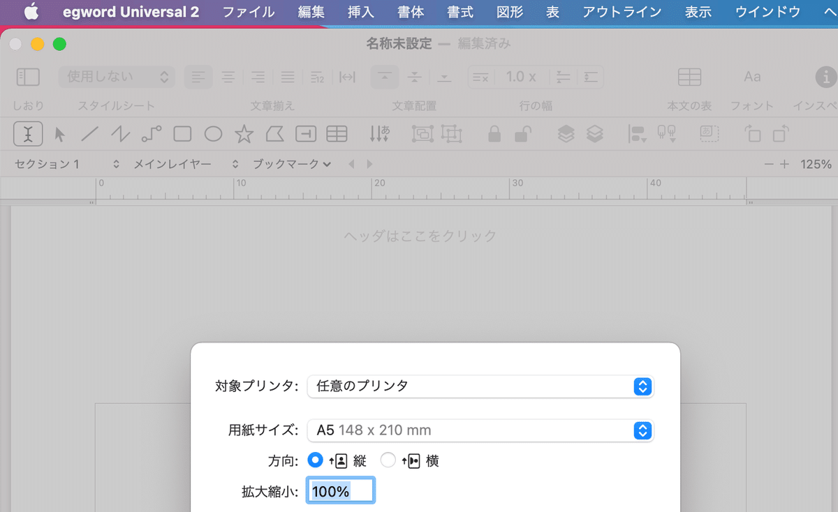Viewport: 838px width, 512px height.
Task: Open the distribute objects dropdown icon
Action: pos(667,133)
